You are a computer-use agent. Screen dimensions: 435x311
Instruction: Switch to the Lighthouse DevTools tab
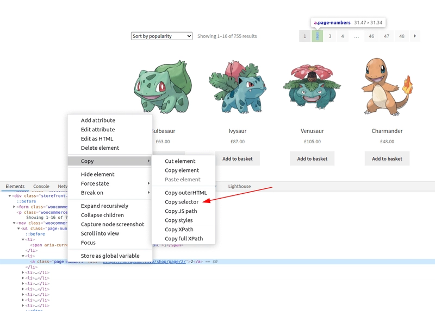click(x=239, y=186)
